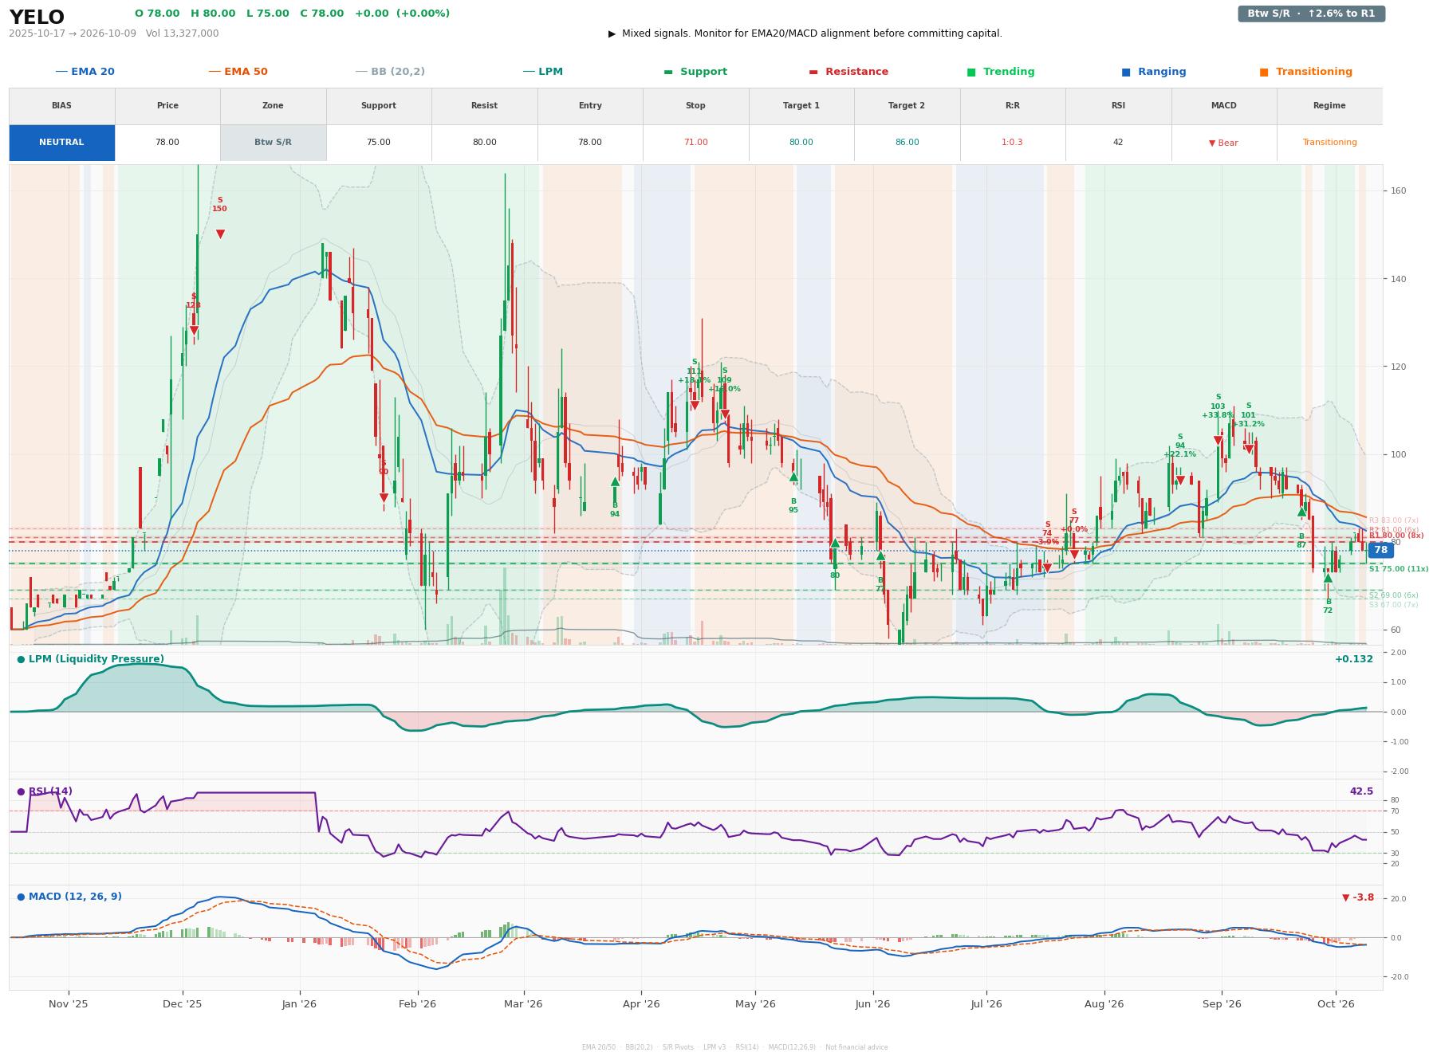This screenshot has width=1437, height=1060.
Task: Click the green Trending legend swatch
Action: click(971, 72)
